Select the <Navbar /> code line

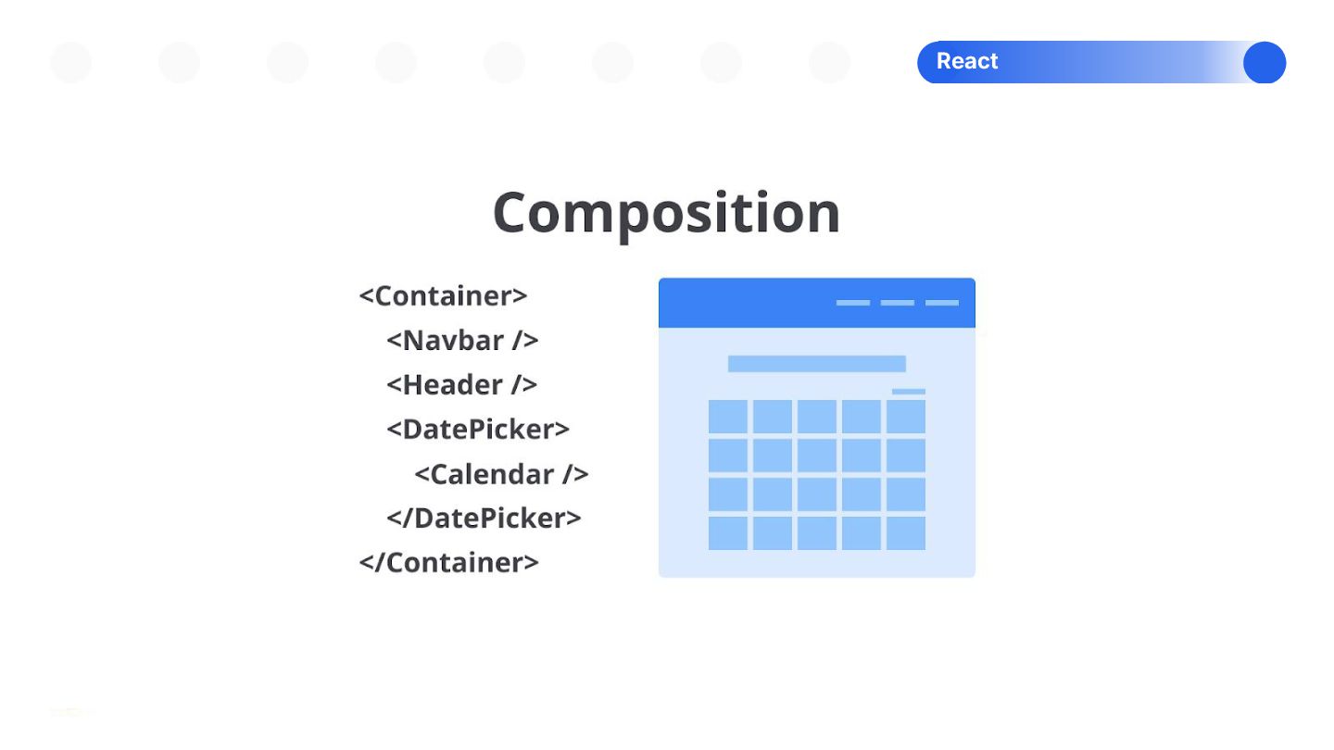click(462, 341)
